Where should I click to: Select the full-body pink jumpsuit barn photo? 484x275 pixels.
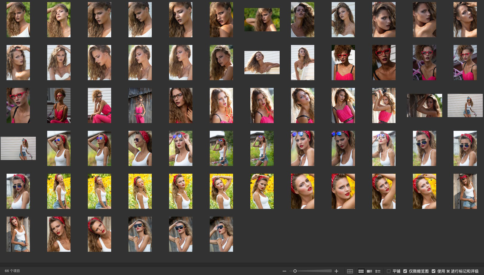[140, 105]
